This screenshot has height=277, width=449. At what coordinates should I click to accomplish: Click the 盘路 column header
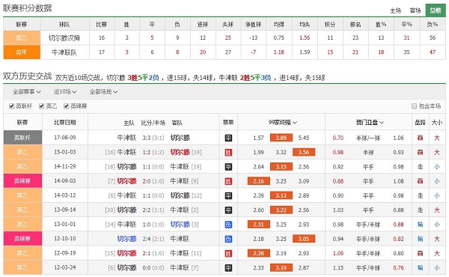(420, 123)
